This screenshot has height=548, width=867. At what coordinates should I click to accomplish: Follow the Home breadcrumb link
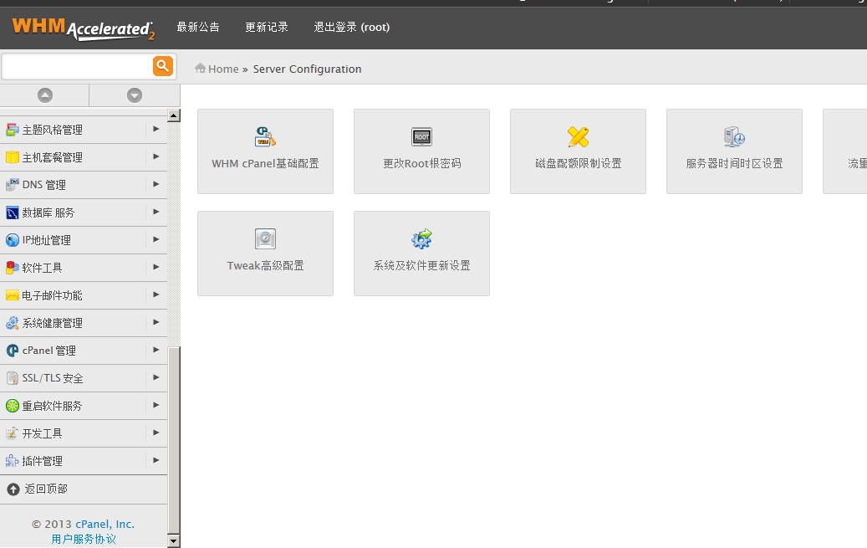click(223, 69)
